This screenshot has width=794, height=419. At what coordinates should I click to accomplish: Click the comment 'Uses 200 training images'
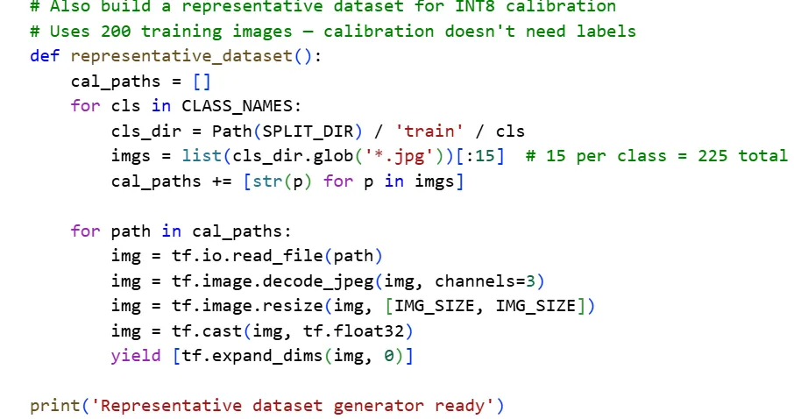pos(333,32)
